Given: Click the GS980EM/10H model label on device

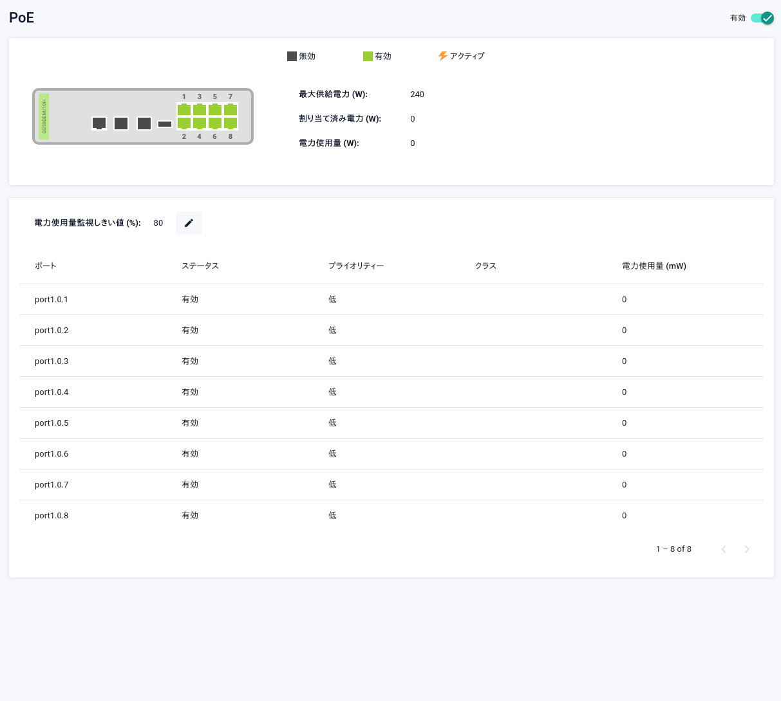Looking at the screenshot, I should [x=44, y=116].
